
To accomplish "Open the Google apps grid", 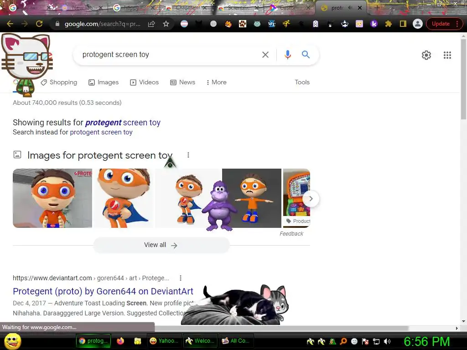I will (447, 55).
